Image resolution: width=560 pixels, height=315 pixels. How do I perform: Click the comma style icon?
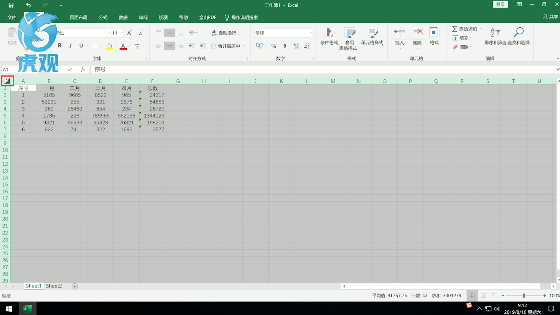pos(285,46)
